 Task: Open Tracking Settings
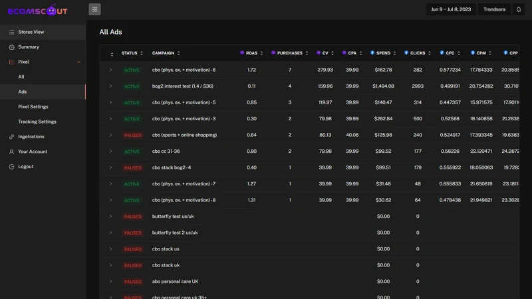click(43, 122)
